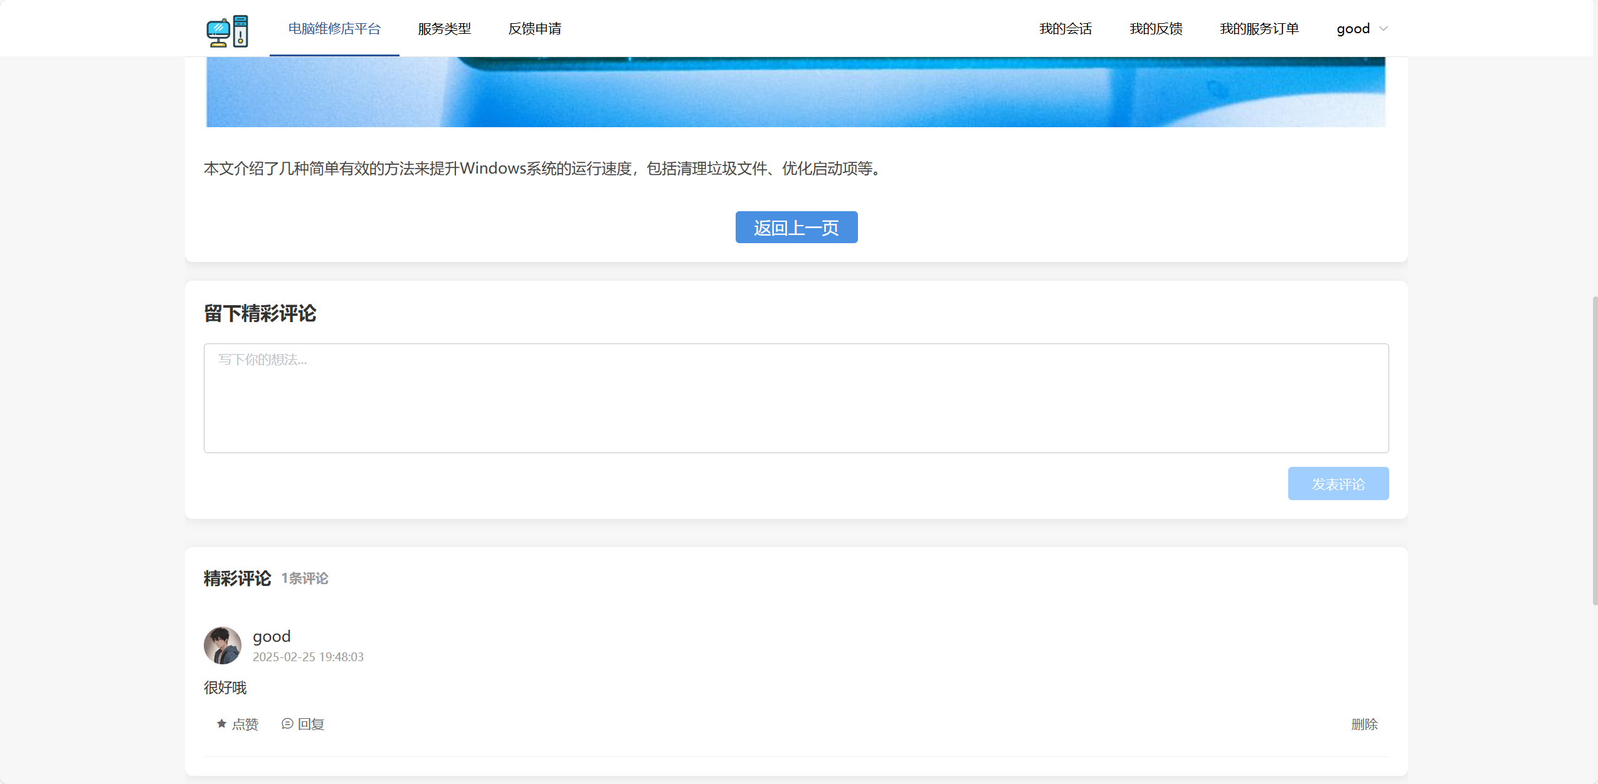Click the 1条评论 comment count label
1598x784 pixels.
tap(304, 578)
